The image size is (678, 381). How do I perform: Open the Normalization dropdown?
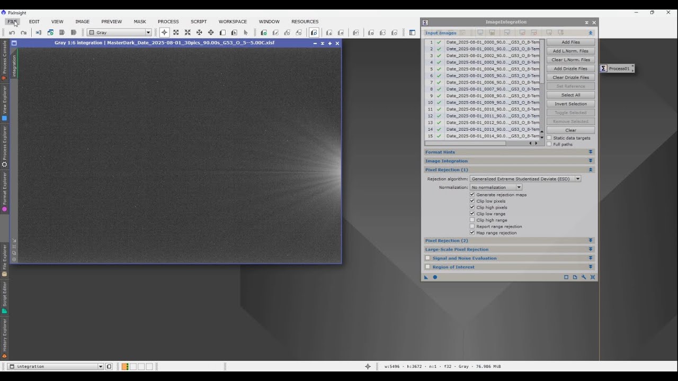tap(496, 187)
